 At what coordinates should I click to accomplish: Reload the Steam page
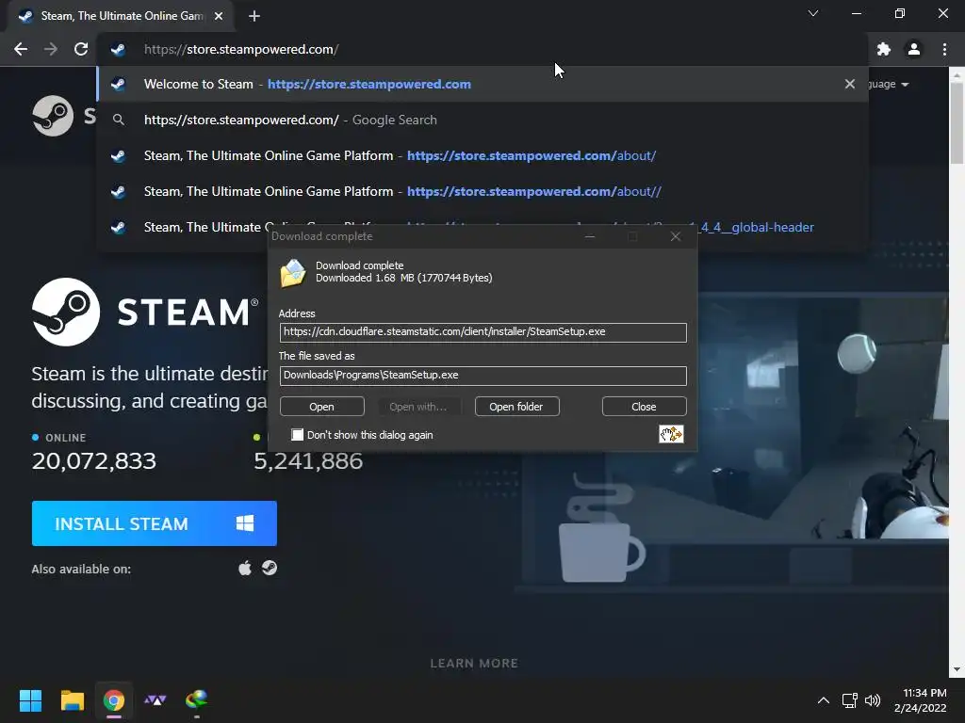click(x=81, y=49)
